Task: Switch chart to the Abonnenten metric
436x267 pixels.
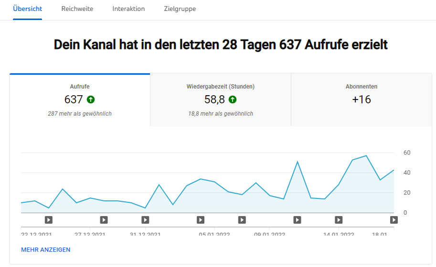Action: pos(361,100)
